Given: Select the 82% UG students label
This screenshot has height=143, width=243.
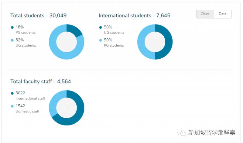Looking at the screenshot, I should tap(26, 42).
